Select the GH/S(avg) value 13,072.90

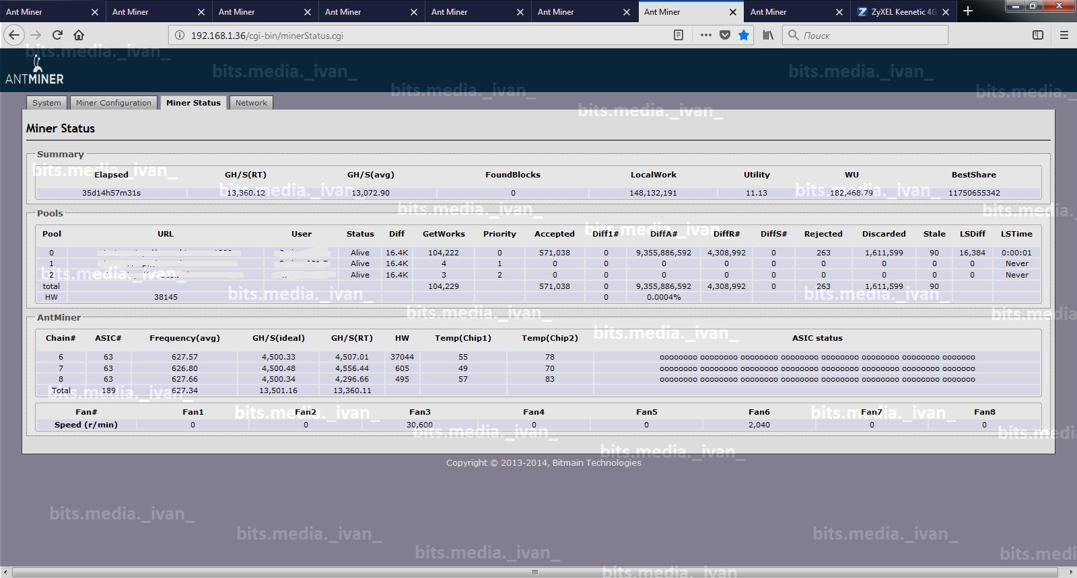click(371, 193)
